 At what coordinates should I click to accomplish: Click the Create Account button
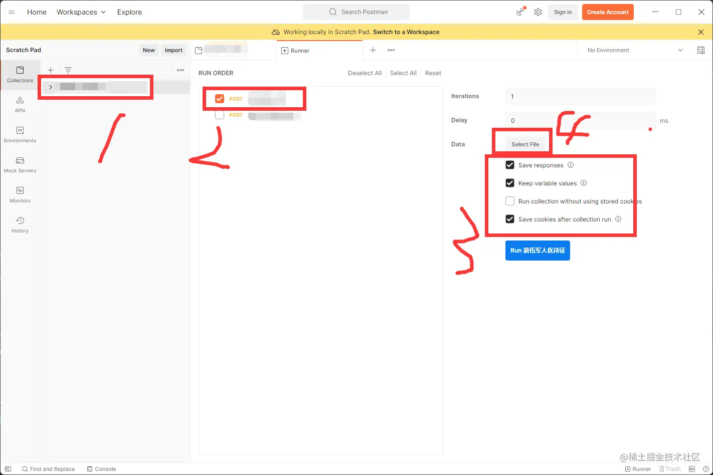[x=608, y=12]
